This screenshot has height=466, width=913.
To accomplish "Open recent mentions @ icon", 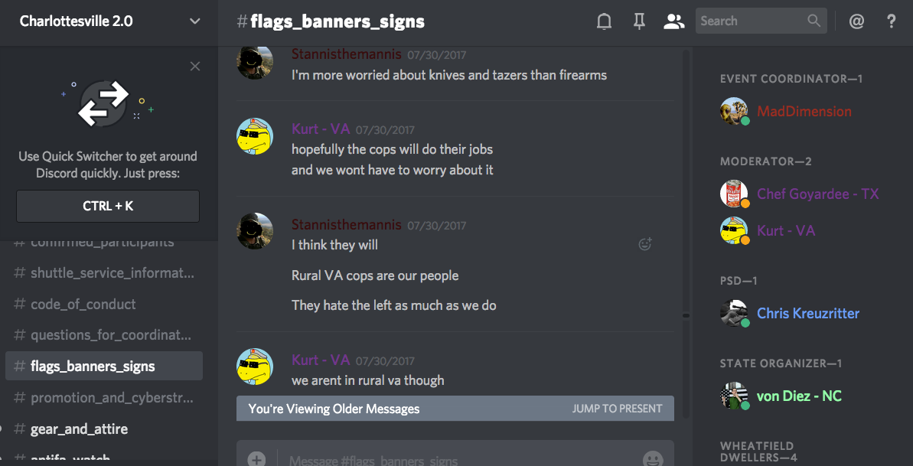I will click(856, 21).
